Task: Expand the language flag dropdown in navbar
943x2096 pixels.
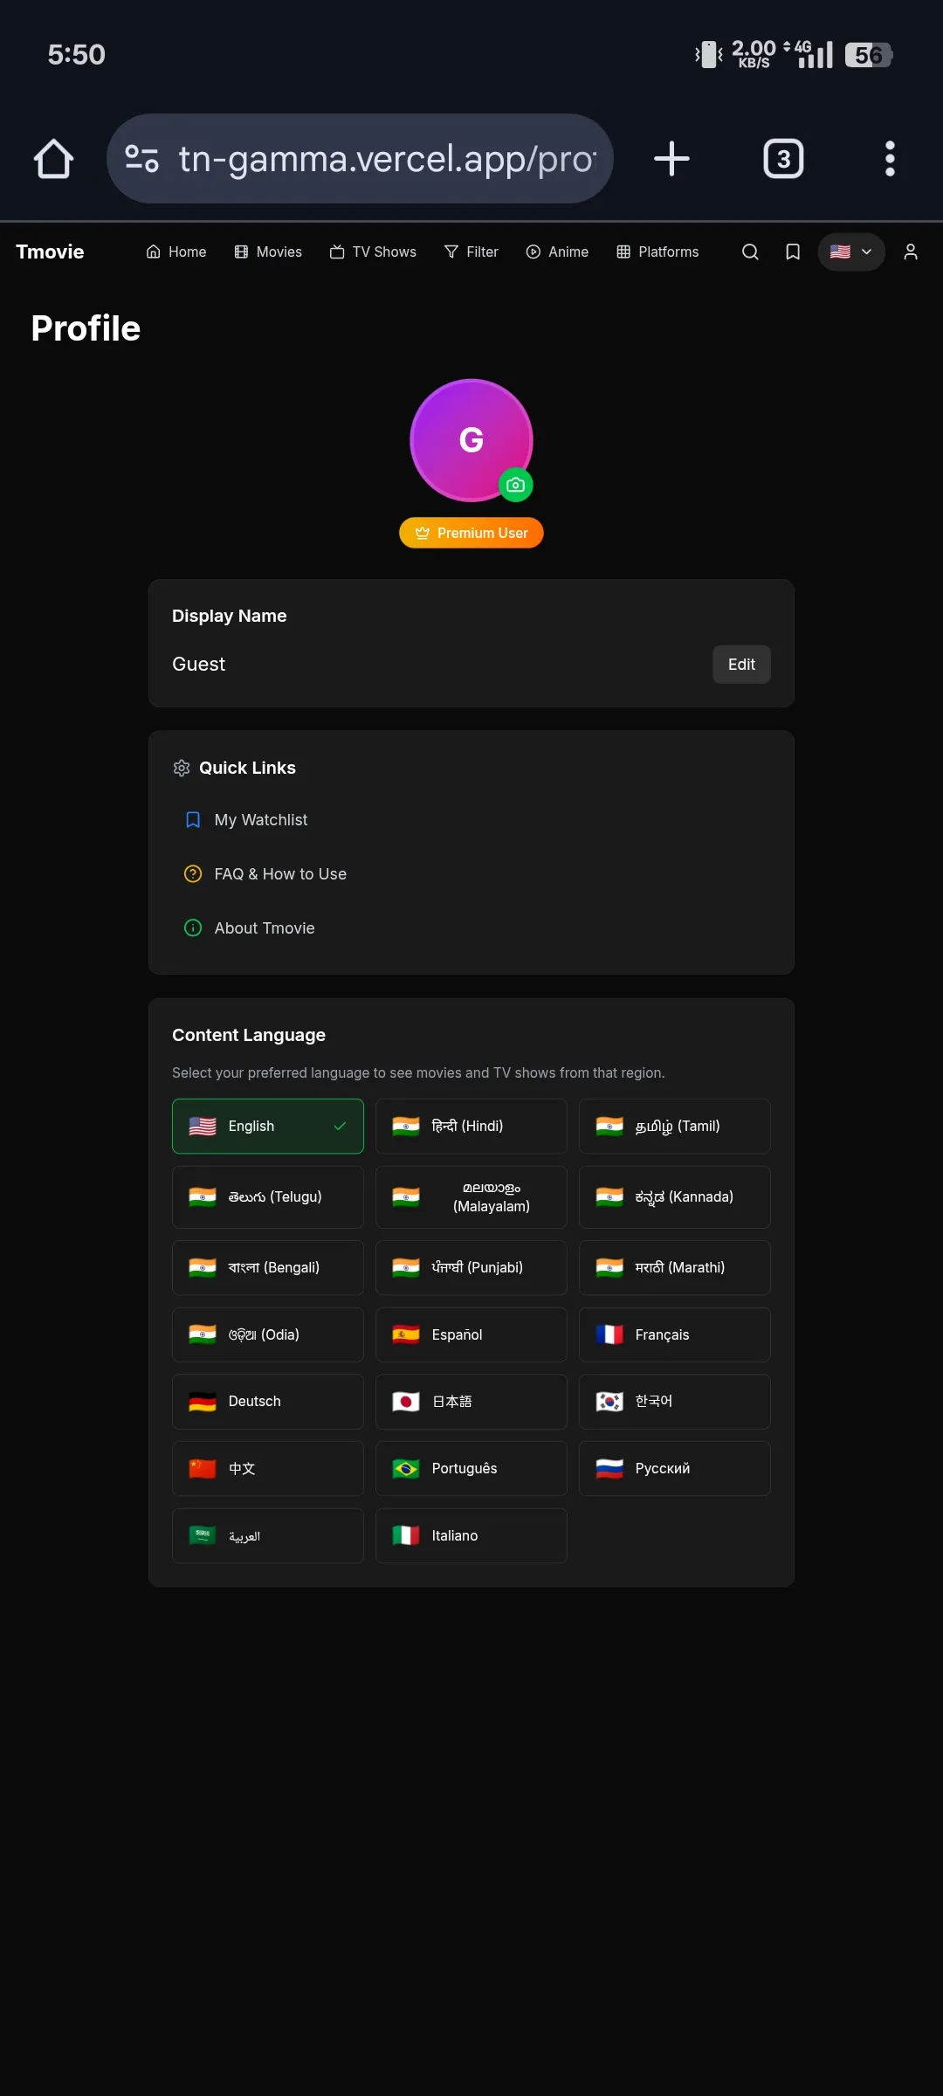Action: click(851, 252)
